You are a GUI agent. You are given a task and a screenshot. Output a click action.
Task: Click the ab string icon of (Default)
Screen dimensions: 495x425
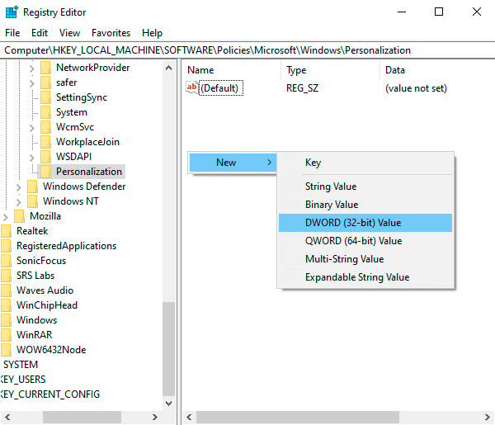[192, 87]
